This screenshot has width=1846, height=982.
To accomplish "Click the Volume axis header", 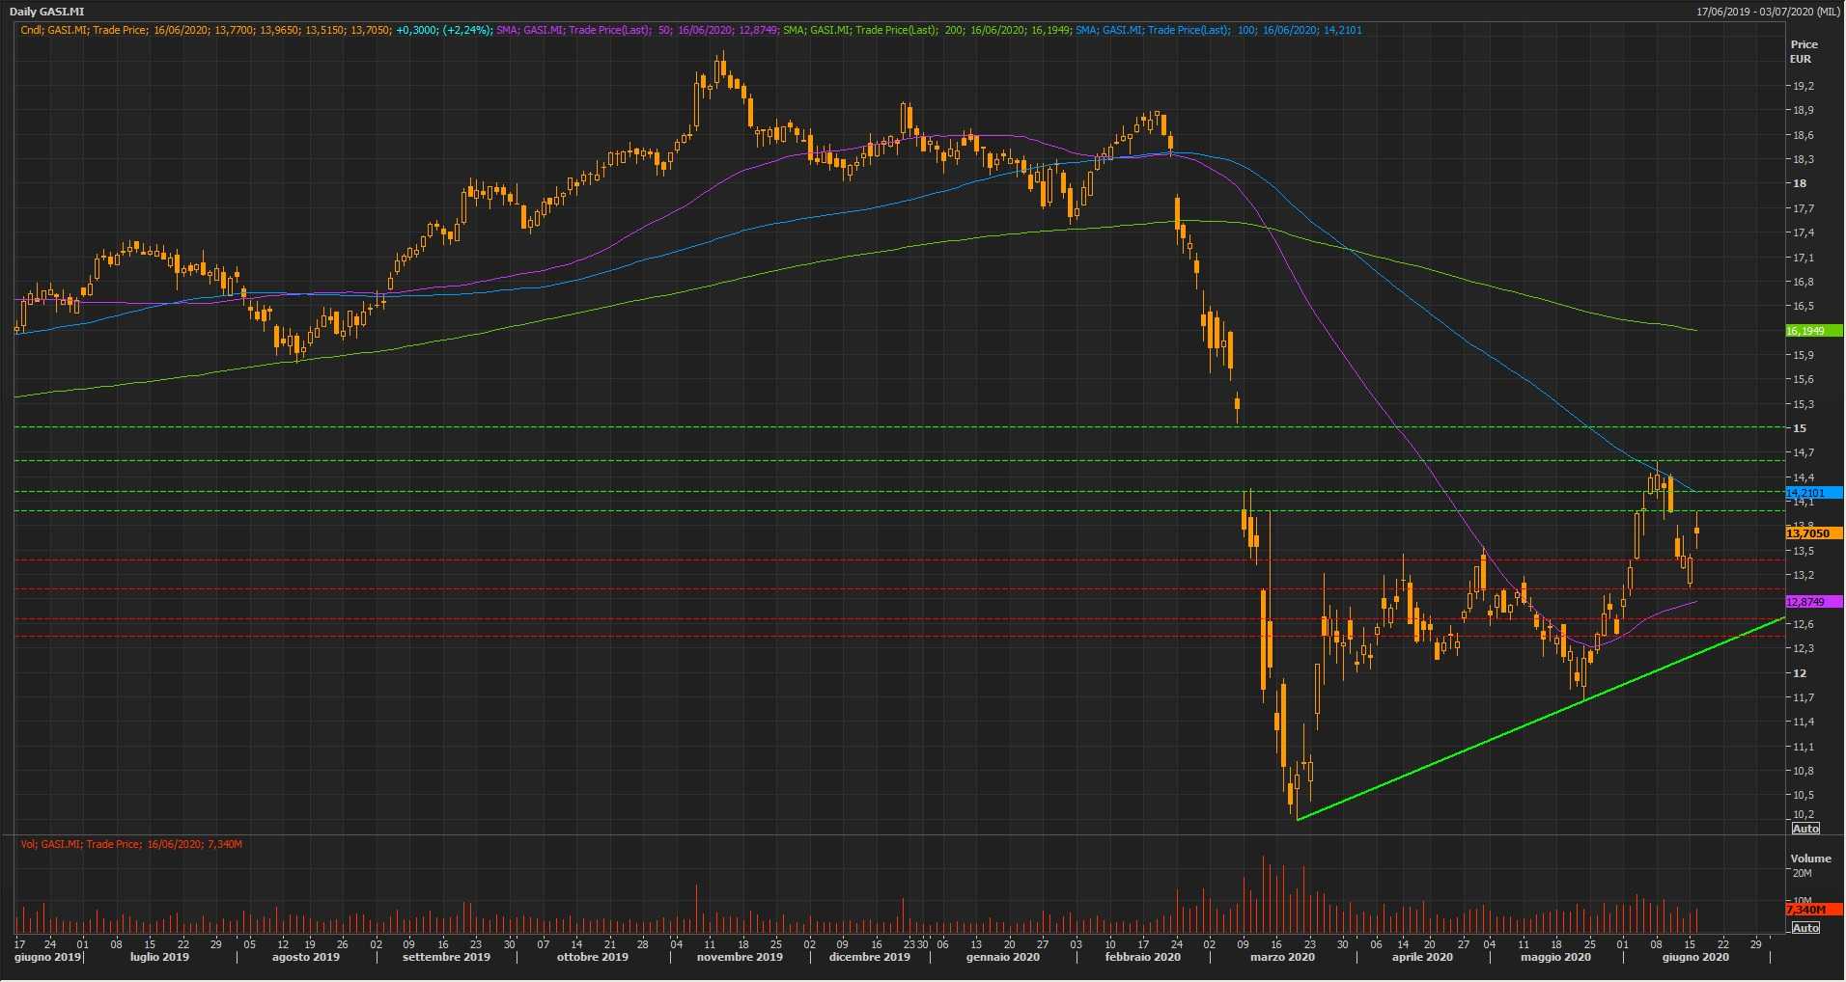I will click(1810, 858).
